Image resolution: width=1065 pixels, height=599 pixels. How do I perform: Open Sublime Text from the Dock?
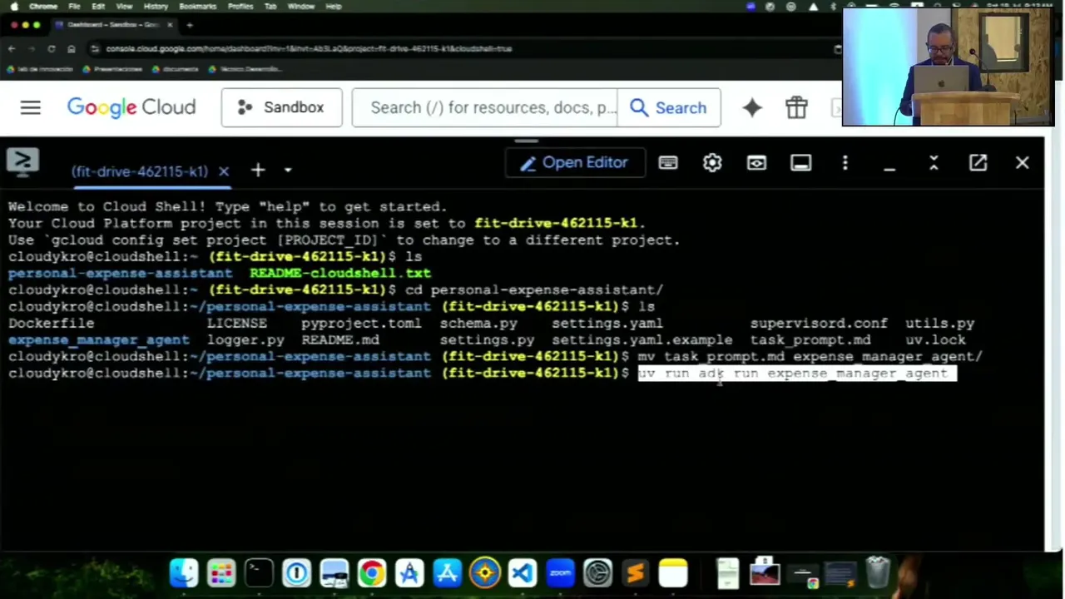coord(636,573)
